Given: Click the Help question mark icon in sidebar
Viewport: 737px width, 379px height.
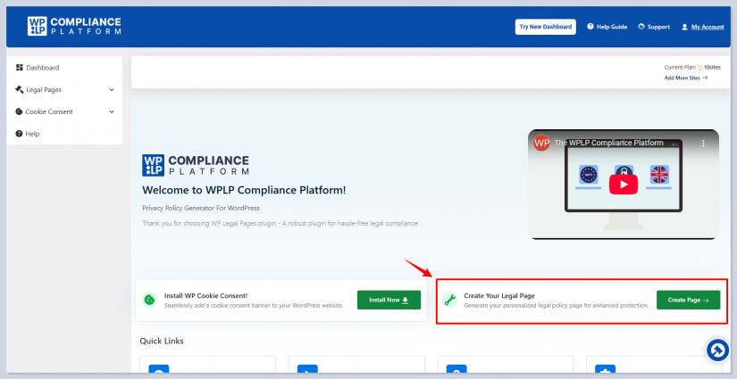Looking at the screenshot, I should 19,134.
